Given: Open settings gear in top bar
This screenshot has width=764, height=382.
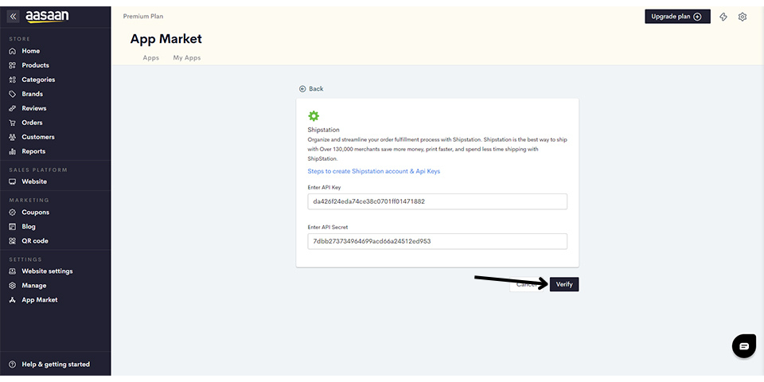Looking at the screenshot, I should (742, 17).
